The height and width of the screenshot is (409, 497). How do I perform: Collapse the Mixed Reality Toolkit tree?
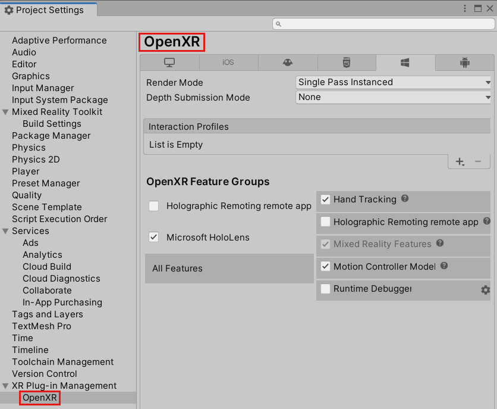(x=5, y=112)
